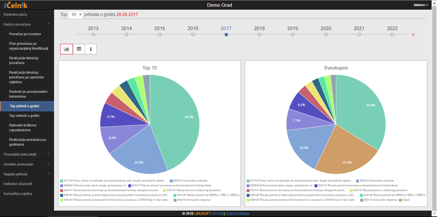Open the info icon button

pyautogui.click(x=91, y=48)
